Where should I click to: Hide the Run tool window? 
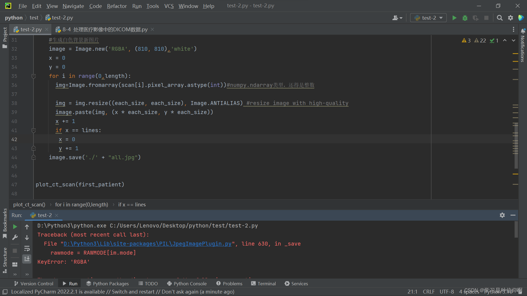[513, 215]
